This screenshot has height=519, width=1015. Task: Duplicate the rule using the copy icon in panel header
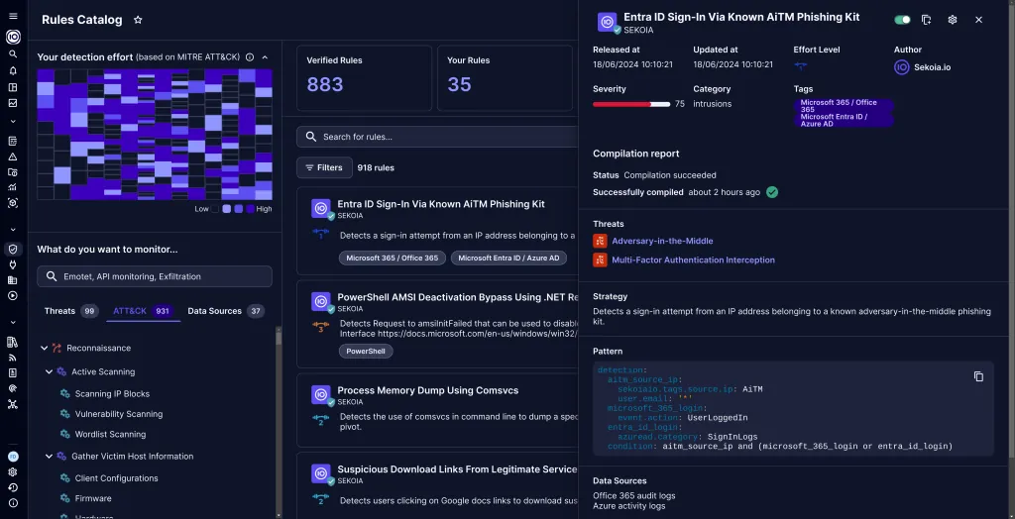(x=927, y=20)
